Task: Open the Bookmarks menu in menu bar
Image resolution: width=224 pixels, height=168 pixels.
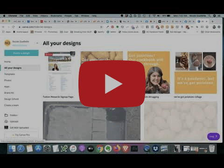Action: pos(56,16)
